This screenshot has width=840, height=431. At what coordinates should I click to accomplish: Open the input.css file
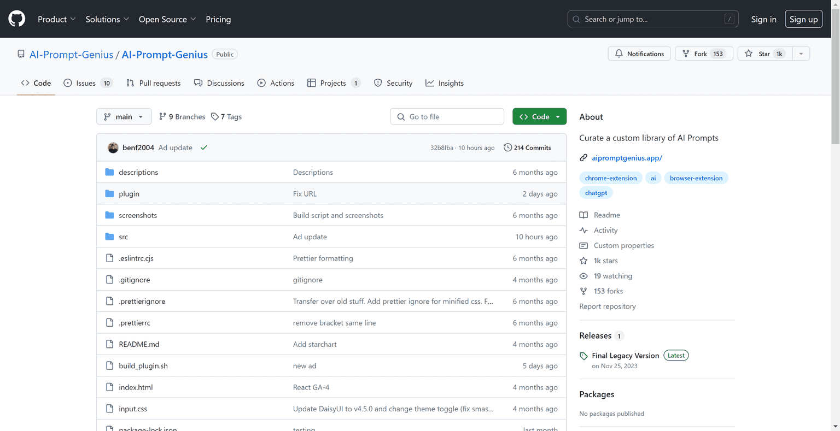click(x=133, y=409)
